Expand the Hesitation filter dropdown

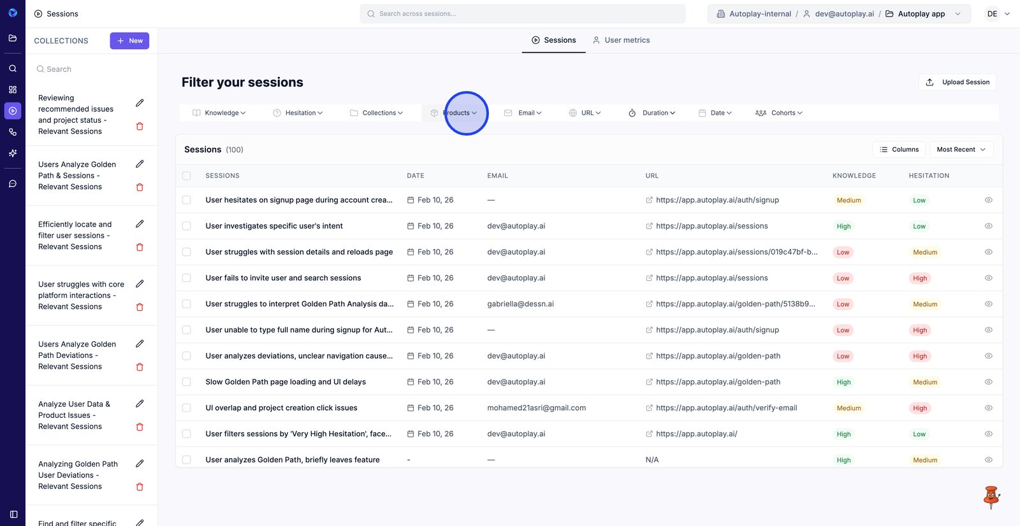(x=298, y=113)
